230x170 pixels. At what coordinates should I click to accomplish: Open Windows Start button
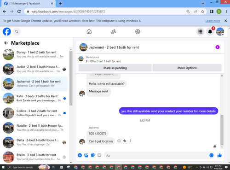tap(3, 167)
